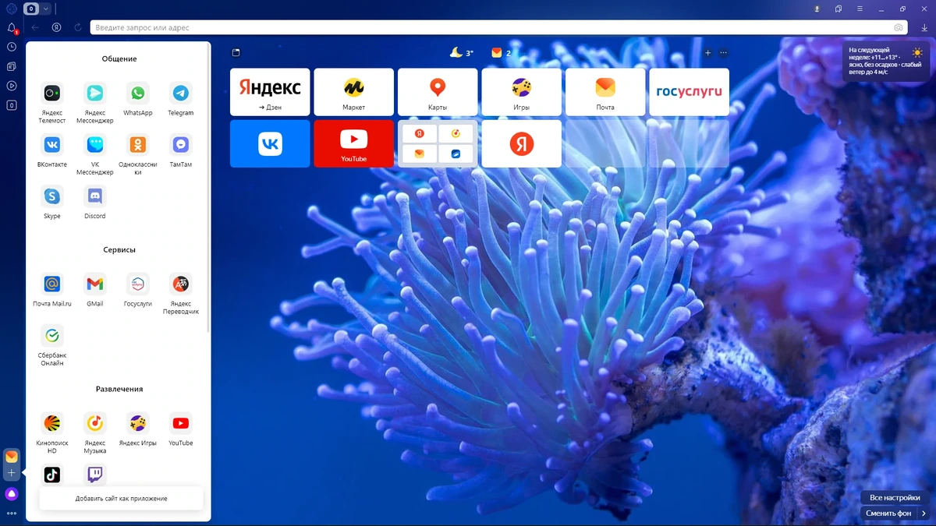Expand tab group dropdown arrow

click(46, 9)
